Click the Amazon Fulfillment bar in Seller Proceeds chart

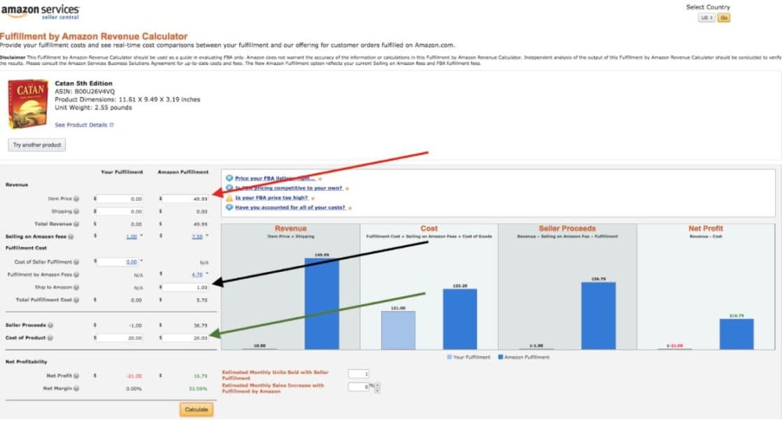point(599,316)
